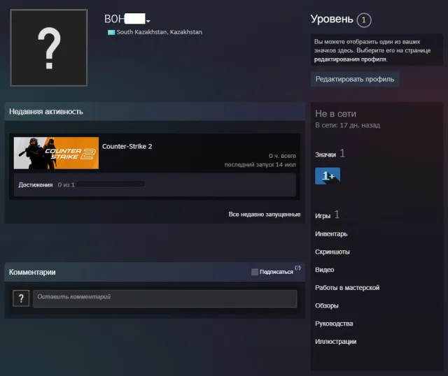Open Counter-Strike 2 game banner

56,153
